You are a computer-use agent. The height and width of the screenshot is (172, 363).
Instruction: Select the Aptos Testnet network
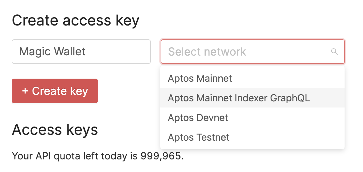pos(198,137)
